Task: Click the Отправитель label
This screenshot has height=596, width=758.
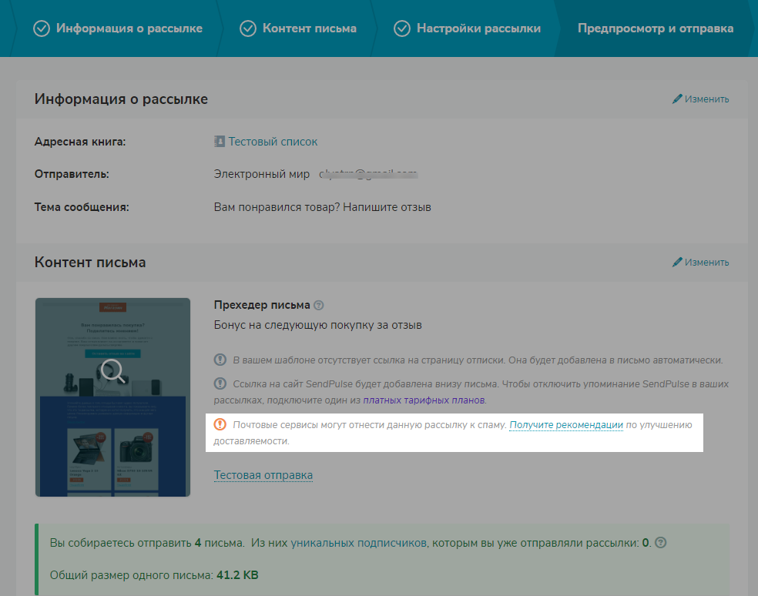Action: point(72,174)
